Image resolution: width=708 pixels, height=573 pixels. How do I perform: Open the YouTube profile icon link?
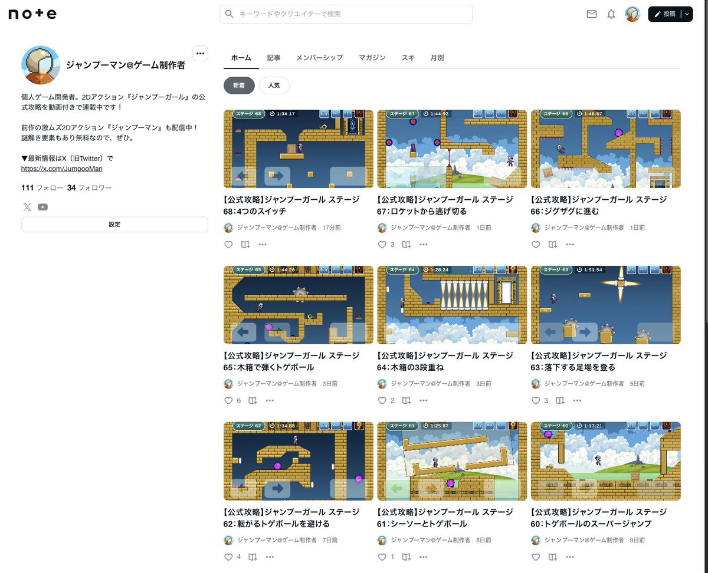coord(43,207)
